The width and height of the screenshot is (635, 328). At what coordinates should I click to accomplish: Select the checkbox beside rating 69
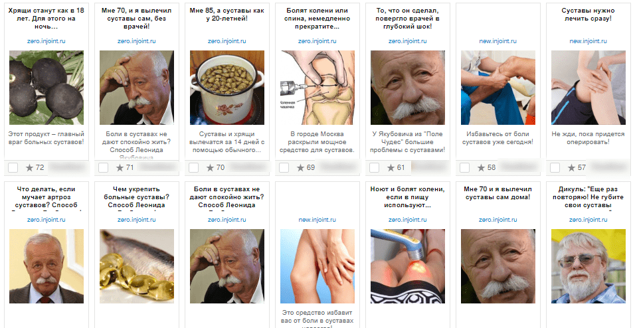(284, 167)
